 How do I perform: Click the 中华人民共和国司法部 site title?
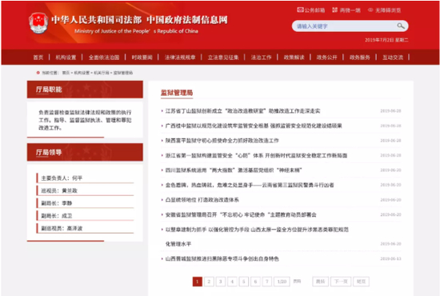pos(96,20)
